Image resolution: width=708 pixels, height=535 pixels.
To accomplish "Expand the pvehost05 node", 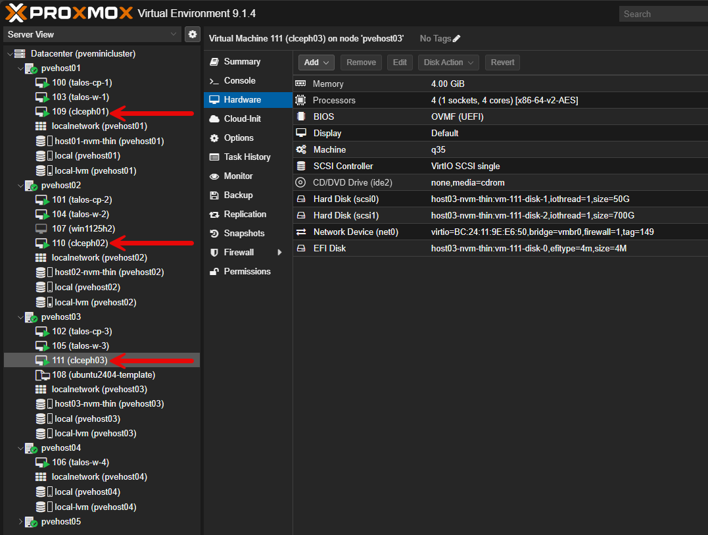I will point(20,521).
